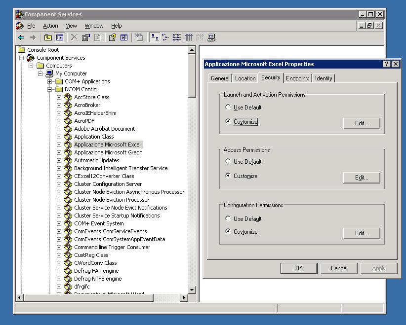Select Customize for Access Permissions

pyautogui.click(x=228, y=176)
